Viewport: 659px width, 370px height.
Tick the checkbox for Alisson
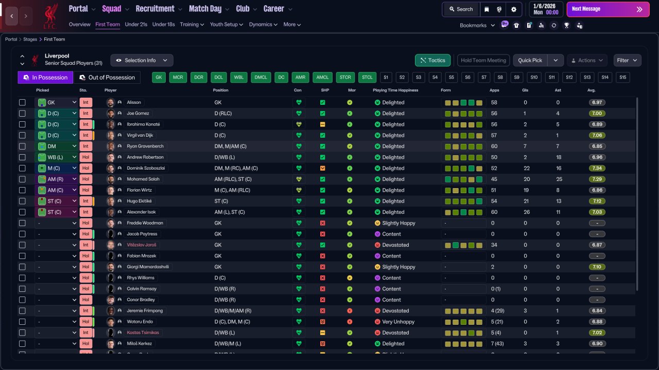click(22, 102)
